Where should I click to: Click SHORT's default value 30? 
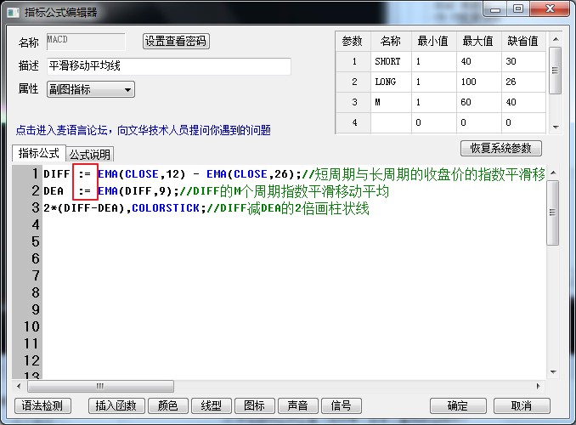pyautogui.click(x=523, y=61)
